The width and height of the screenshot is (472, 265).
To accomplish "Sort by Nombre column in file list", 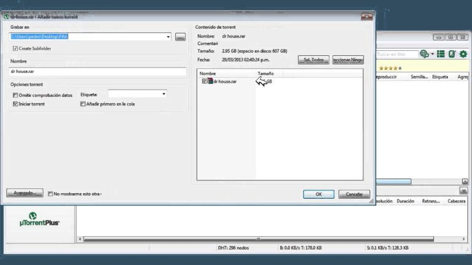I will point(208,74).
